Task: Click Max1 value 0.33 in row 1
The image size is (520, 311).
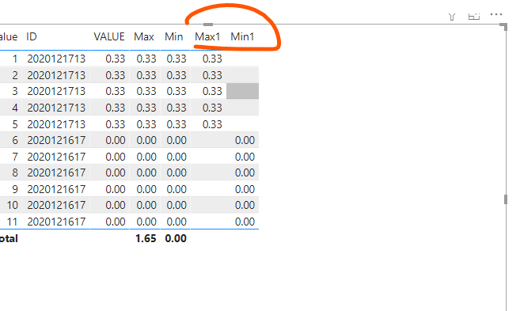Action: [212, 59]
